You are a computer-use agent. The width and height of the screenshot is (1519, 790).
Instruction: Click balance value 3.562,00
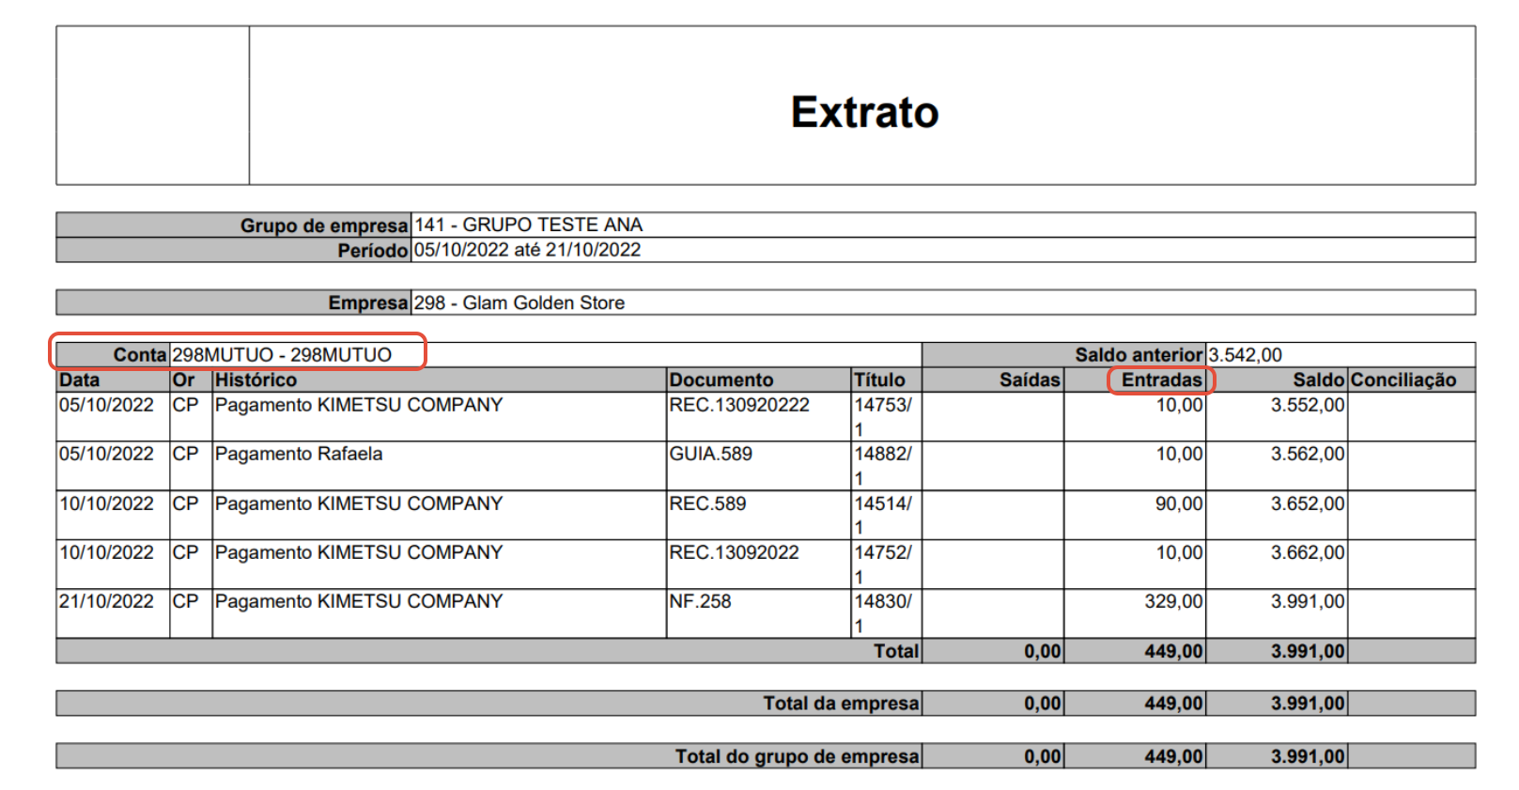(1308, 454)
